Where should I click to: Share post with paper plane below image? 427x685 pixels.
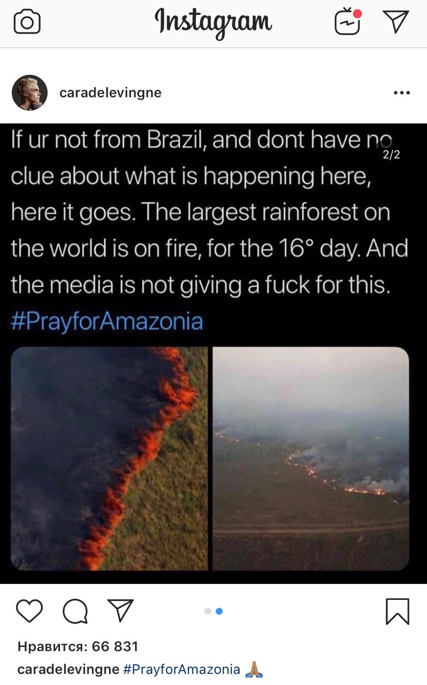[x=120, y=610]
